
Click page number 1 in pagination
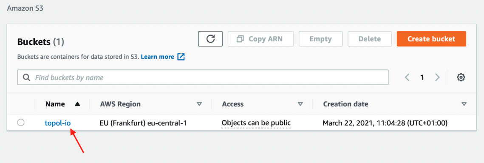[422, 77]
